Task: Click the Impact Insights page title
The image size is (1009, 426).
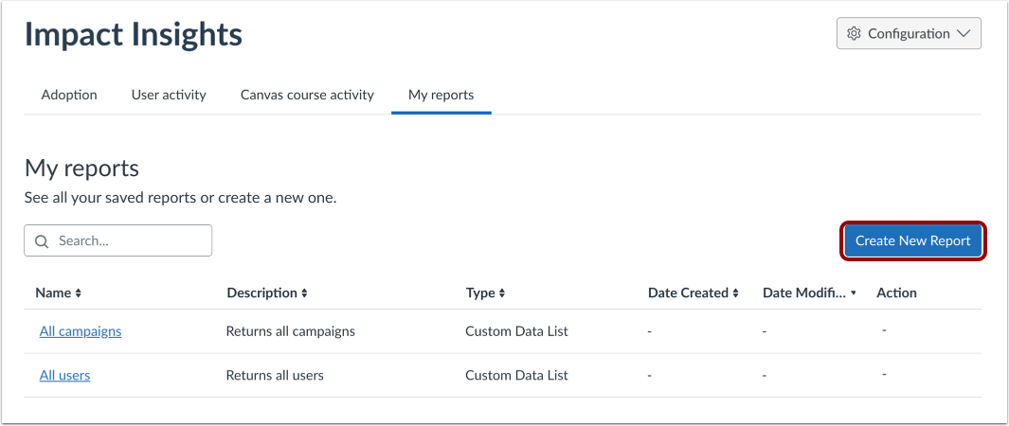Action: coord(134,35)
